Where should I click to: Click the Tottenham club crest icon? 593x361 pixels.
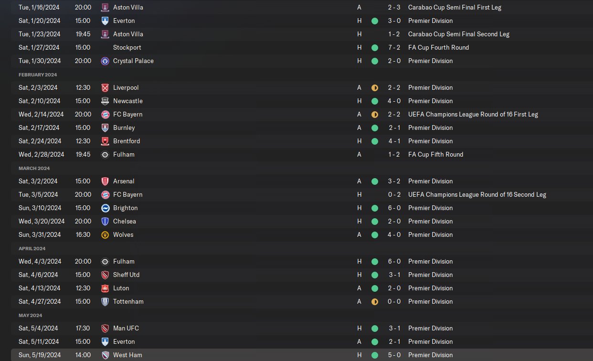[x=105, y=302]
